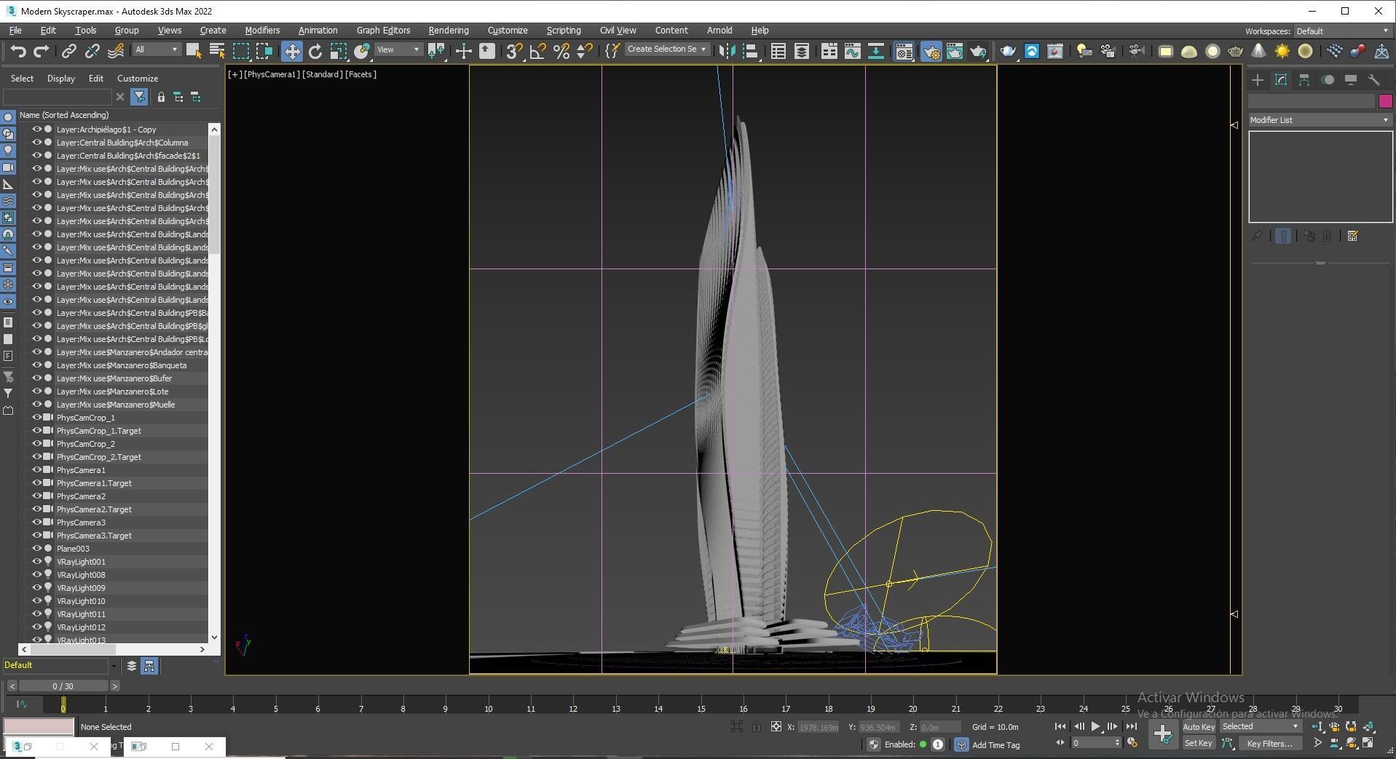Open the Hierarchy tab in command panel
1396x759 pixels.
1304,80
